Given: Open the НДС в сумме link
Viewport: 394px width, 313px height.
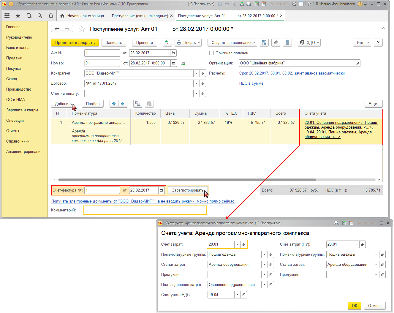Looking at the screenshot, I should [251, 83].
